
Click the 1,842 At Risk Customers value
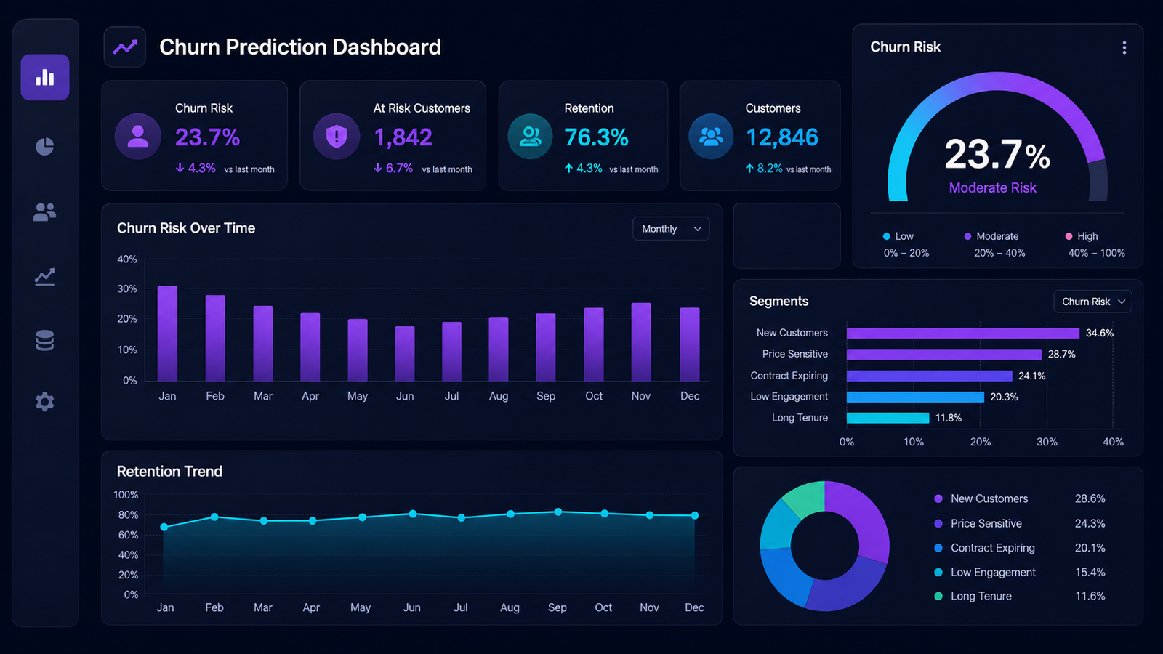coord(403,137)
